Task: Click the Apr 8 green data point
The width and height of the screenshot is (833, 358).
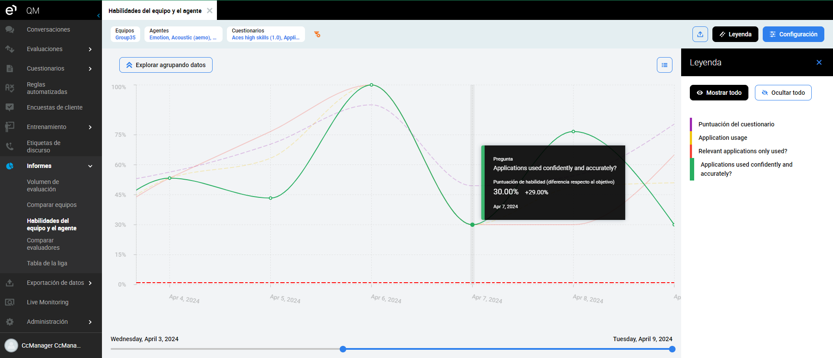Action: pyautogui.click(x=573, y=132)
